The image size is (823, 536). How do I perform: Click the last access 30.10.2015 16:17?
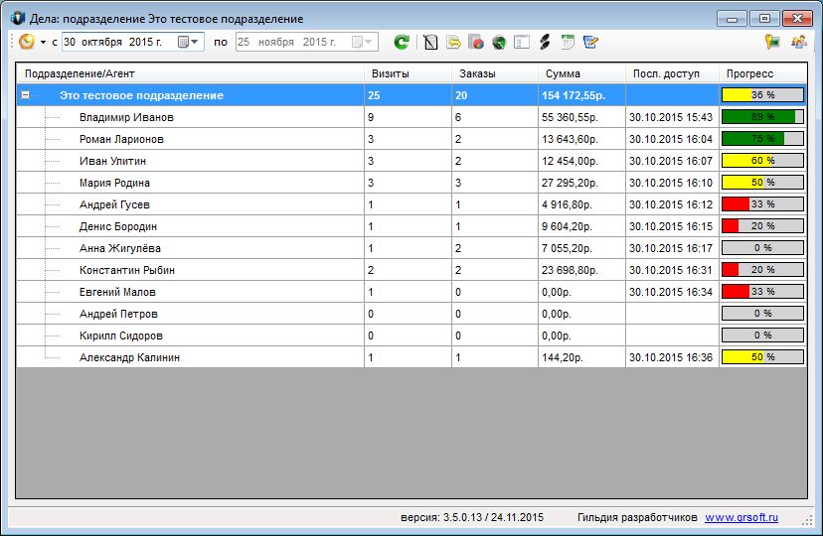coord(671,248)
